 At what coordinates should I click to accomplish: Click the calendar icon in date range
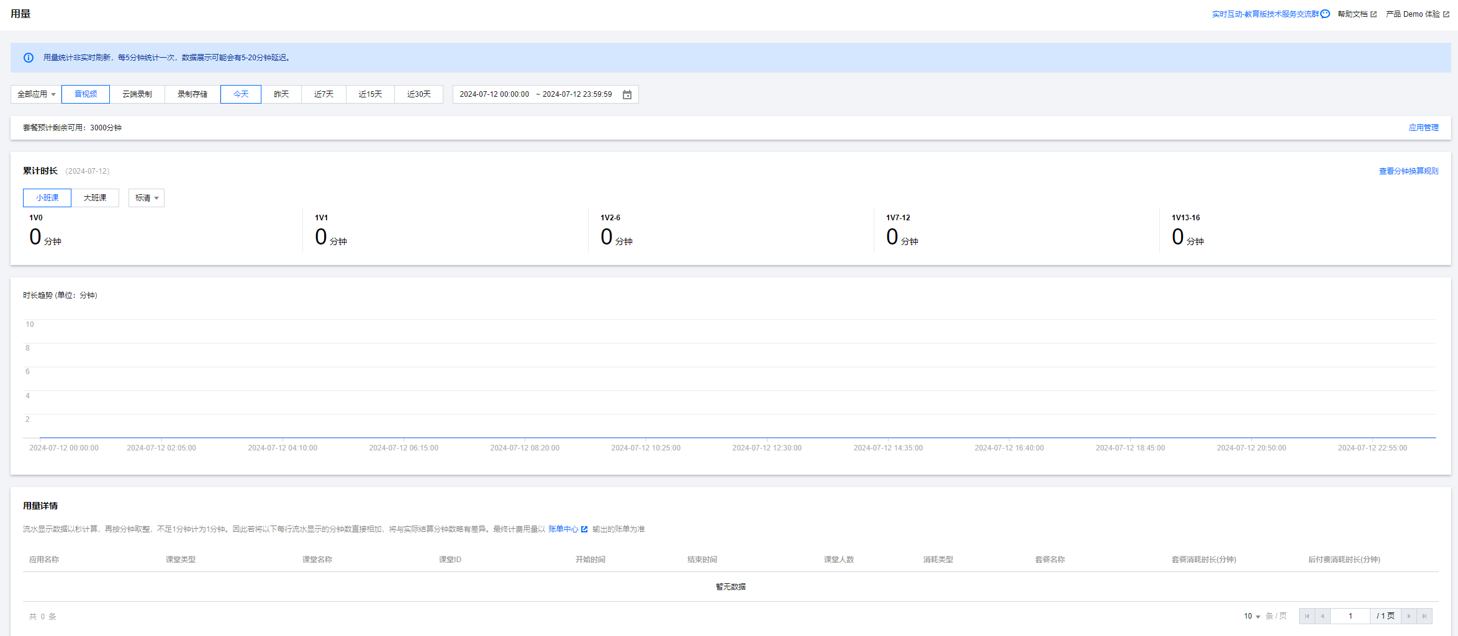[x=627, y=95]
